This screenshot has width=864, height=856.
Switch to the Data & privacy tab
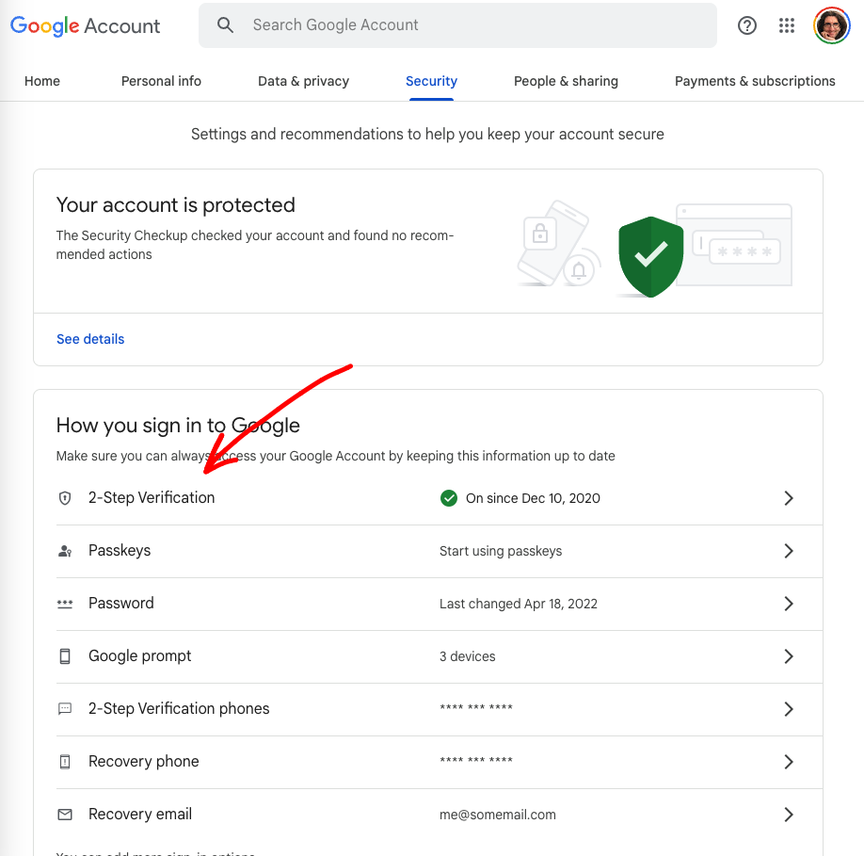coord(303,81)
